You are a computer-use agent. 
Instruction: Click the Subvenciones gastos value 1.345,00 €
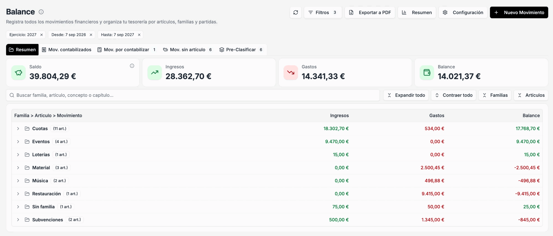tap(433, 220)
